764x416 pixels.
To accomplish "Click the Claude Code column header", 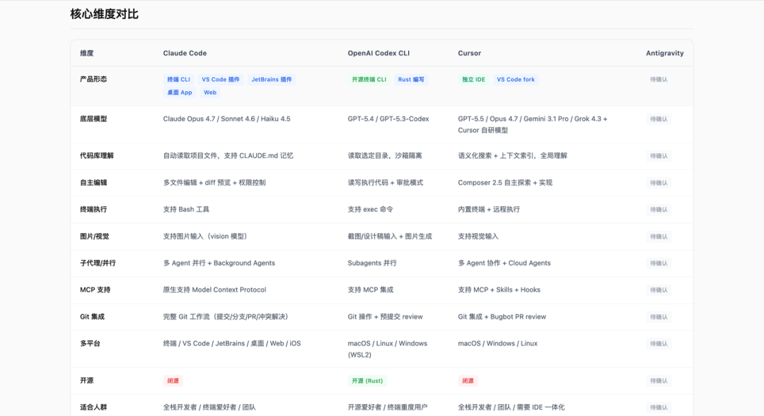I will point(185,53).
